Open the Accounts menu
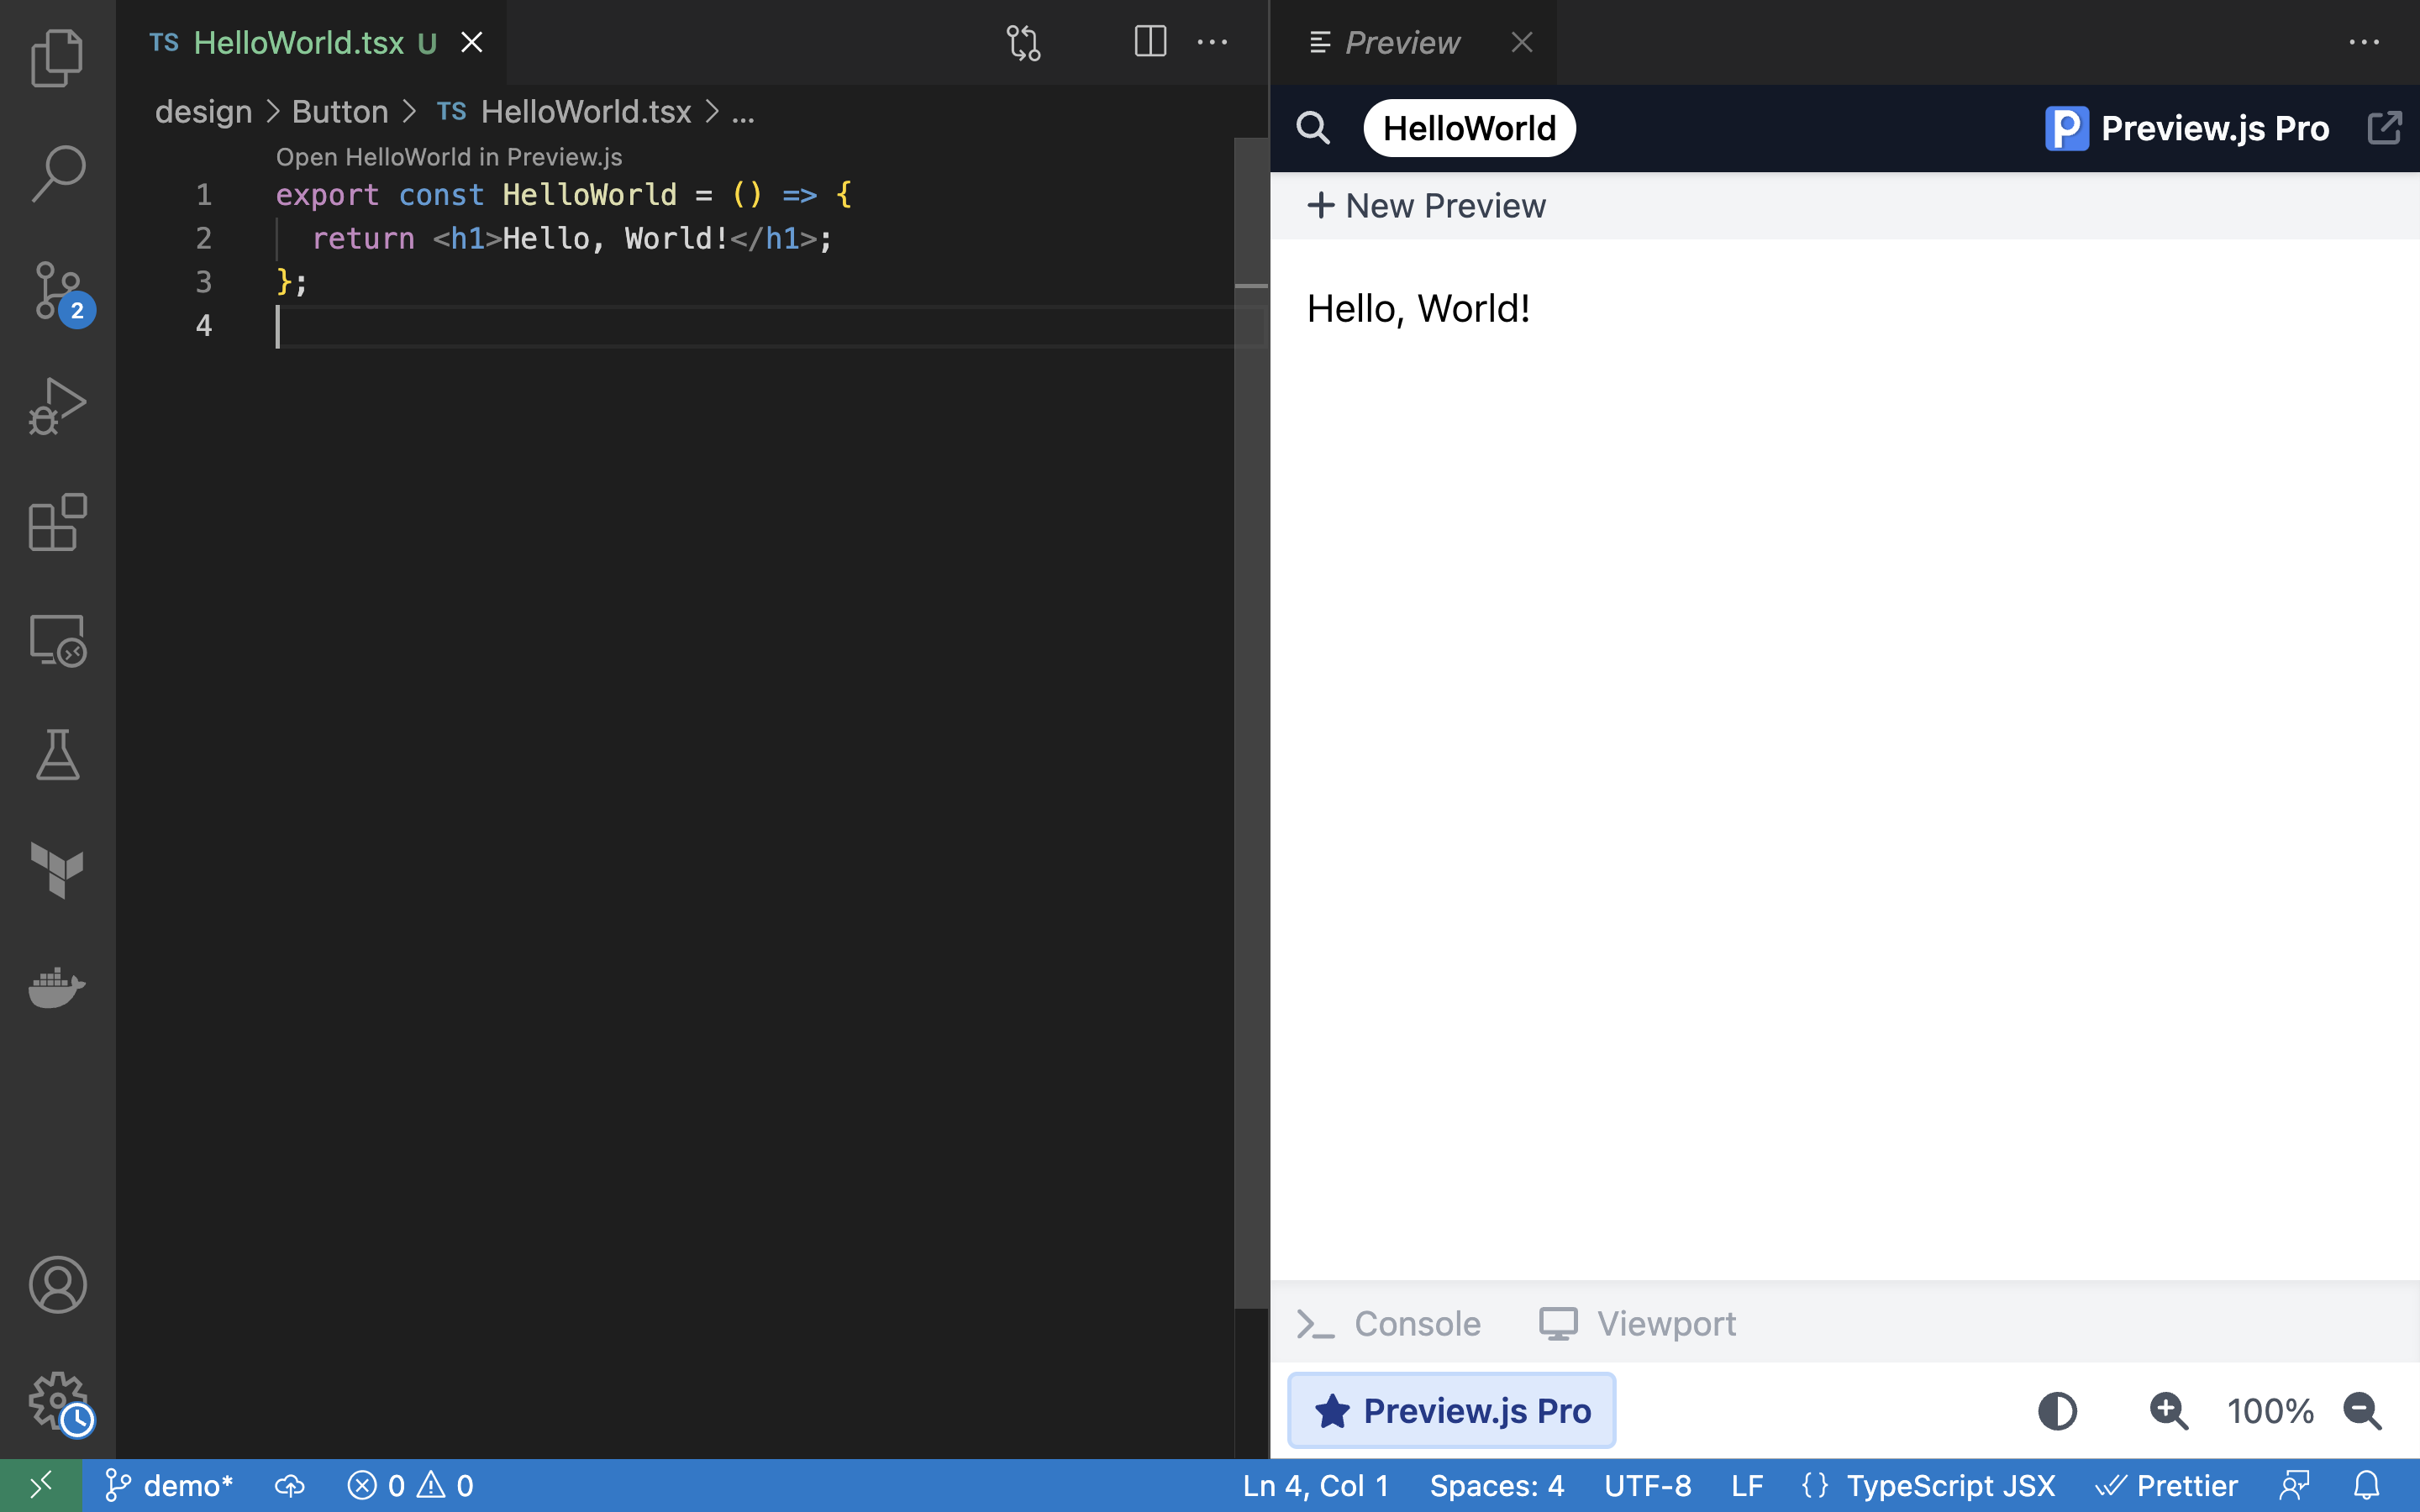 point(57,1285)
